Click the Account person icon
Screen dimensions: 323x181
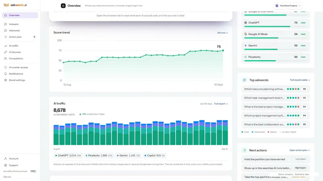coord(6,158)
